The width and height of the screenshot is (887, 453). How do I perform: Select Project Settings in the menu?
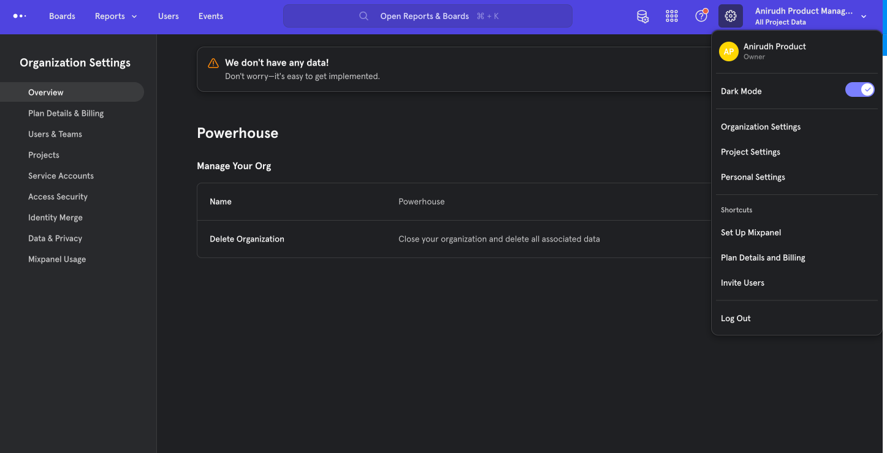coord(796,152)
